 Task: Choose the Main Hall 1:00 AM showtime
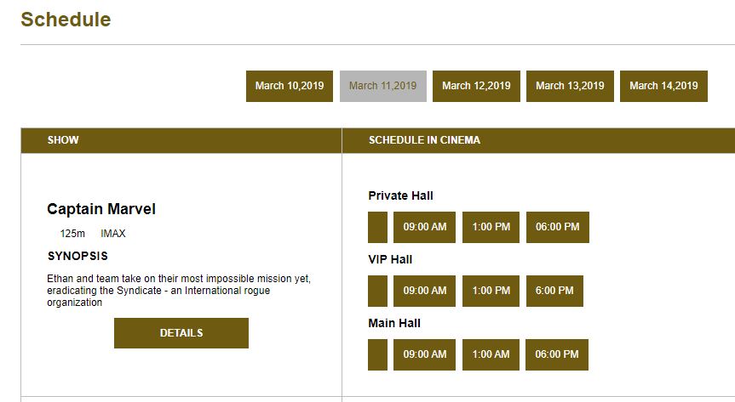[x=491, y=354]
